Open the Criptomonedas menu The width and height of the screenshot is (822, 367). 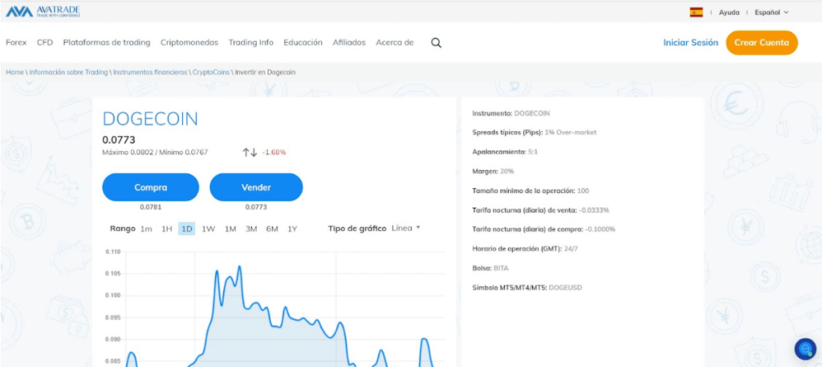click(189, 43)
